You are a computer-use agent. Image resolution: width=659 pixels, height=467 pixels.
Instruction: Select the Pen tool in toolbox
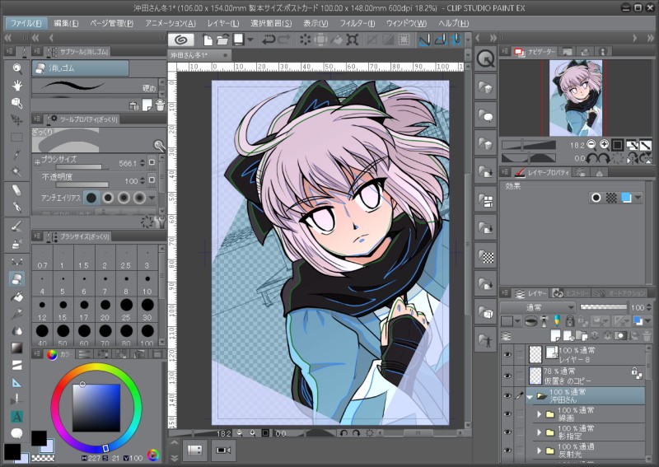point(16,208)
